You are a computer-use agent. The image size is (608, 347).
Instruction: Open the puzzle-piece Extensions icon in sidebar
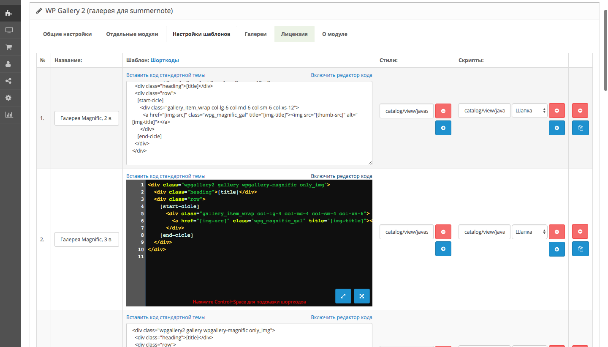pyautogui.click(x=8, y=13)
